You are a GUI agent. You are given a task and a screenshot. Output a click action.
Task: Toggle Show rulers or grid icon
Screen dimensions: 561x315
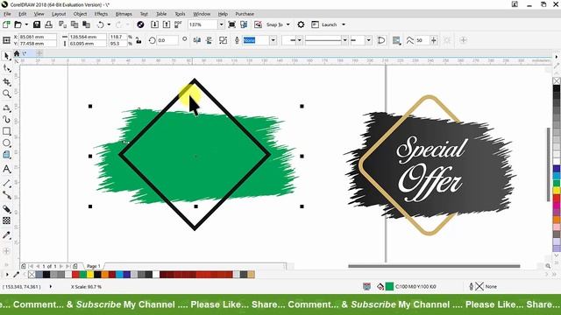tap(244, 24)
